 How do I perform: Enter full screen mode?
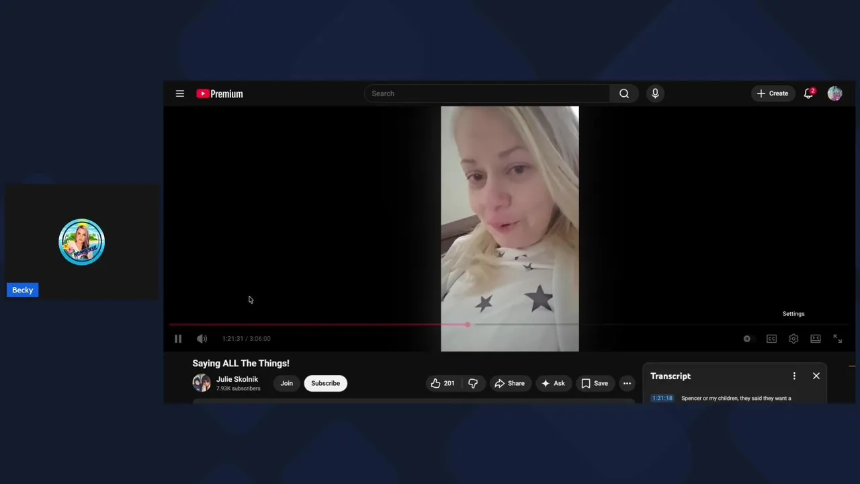click(x=838, y=339)
